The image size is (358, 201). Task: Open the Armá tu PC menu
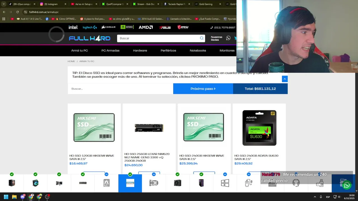coord(79,51)
